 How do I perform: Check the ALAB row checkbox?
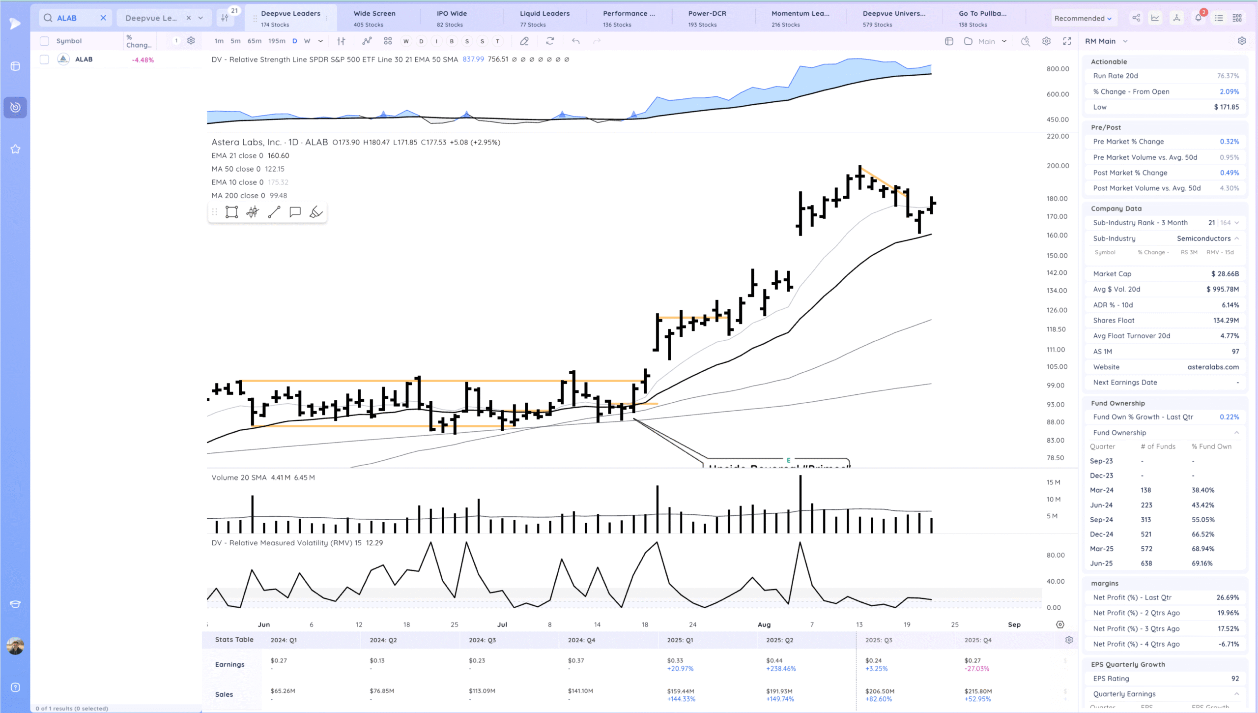coord(44,59)
